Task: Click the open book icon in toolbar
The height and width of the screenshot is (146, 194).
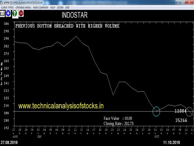Action: tap(3, 13)
